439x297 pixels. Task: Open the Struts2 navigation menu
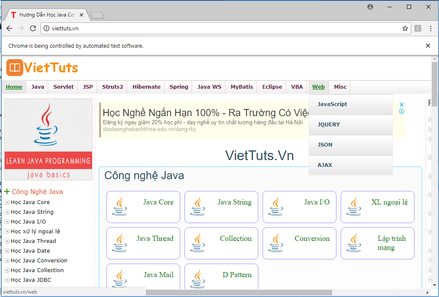tap(112, 87)
